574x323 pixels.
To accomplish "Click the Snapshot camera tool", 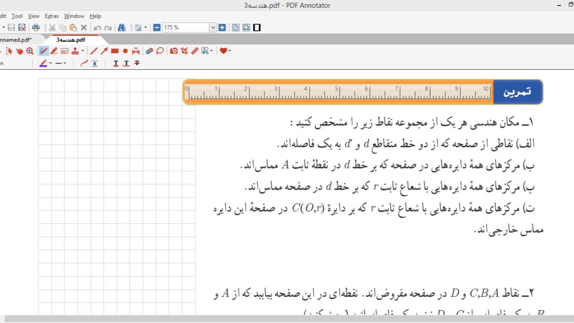I will (174, 51).
